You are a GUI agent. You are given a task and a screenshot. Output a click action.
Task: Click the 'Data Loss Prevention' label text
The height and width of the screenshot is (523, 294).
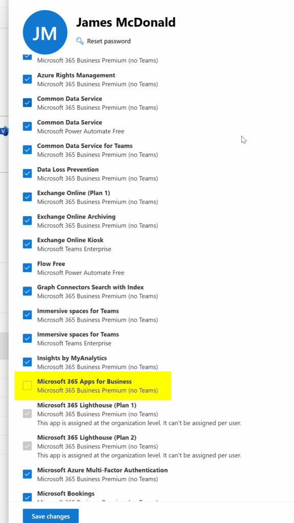68,170
